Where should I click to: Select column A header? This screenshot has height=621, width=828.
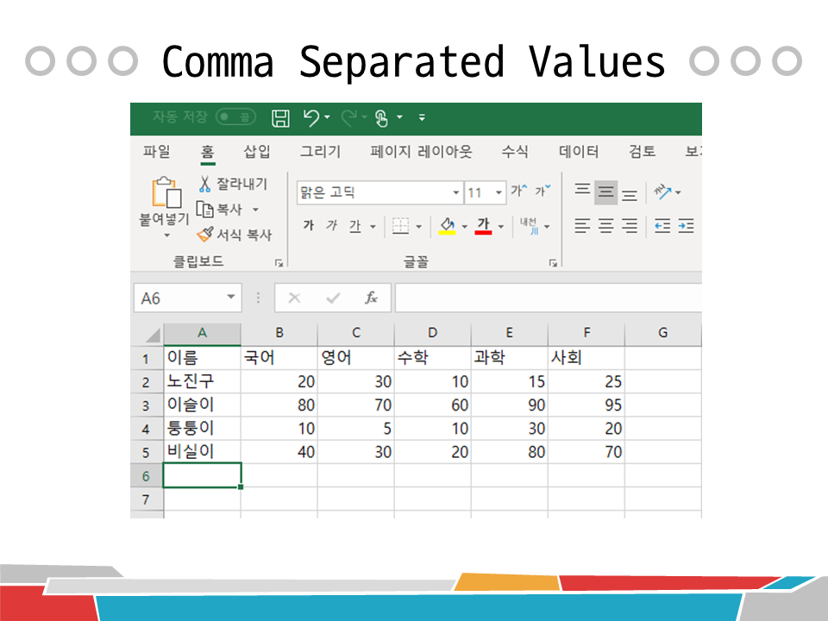(202, 333)
